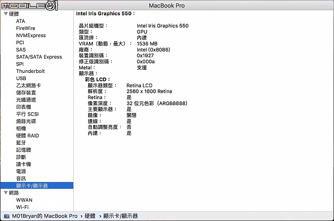The width and height of the screenshot is (334, 221).
Task: Click pixel depth 32 位元色彩 value
Action: point(157,104)
